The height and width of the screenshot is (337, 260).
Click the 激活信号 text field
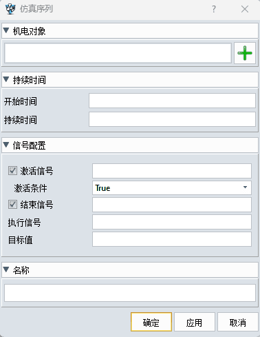pyautogui.click(x=172, y=171)
